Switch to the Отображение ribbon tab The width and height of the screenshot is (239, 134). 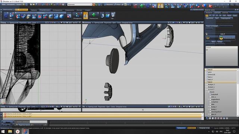[x=58, y=10]
